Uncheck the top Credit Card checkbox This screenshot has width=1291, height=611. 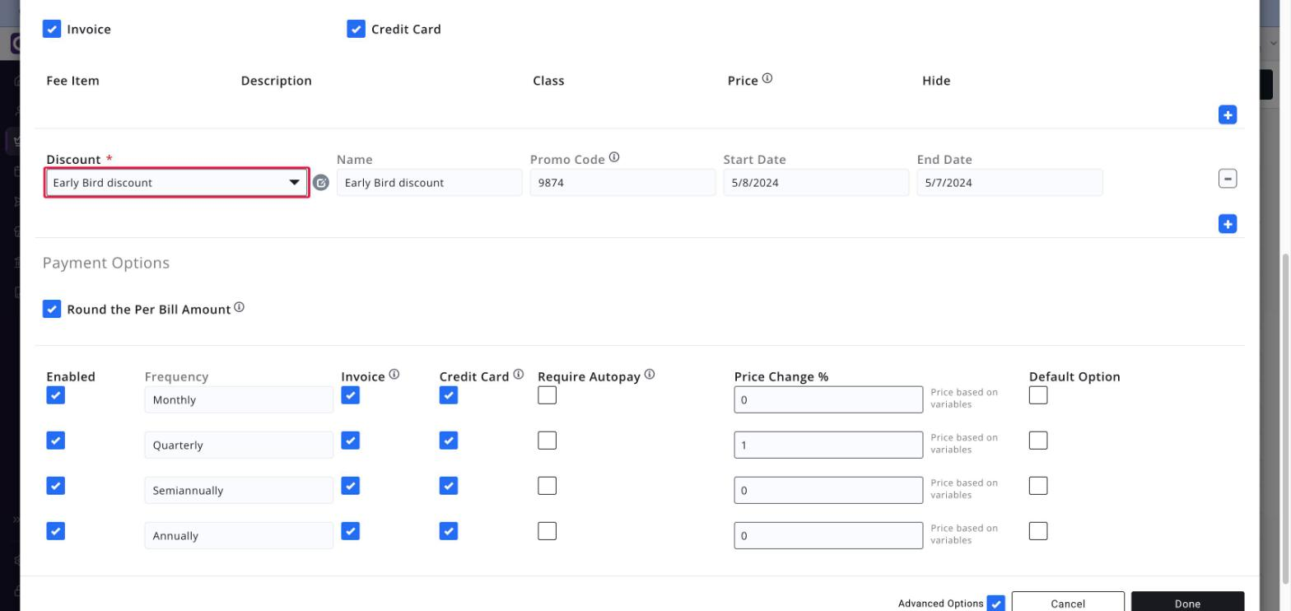[356, 29]
